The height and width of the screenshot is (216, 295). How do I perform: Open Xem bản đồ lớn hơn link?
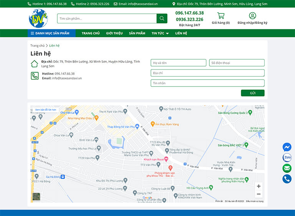click(x=46, y=110)
